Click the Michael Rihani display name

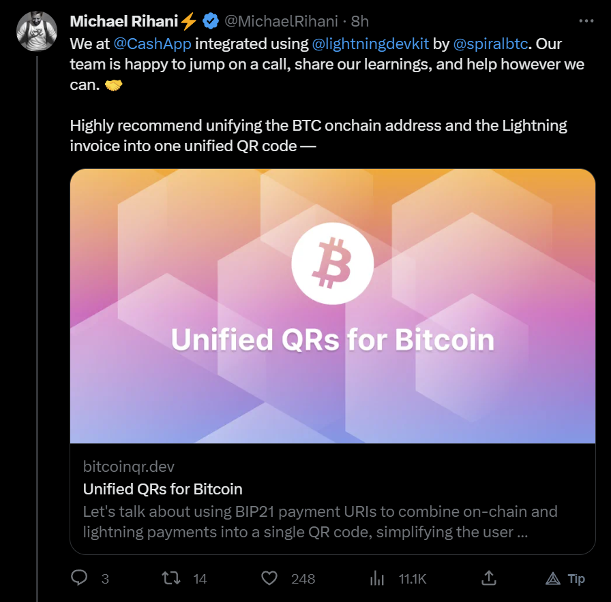(x=123, y=21)
